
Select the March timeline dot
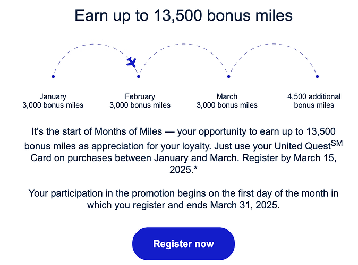coord(228,76)
